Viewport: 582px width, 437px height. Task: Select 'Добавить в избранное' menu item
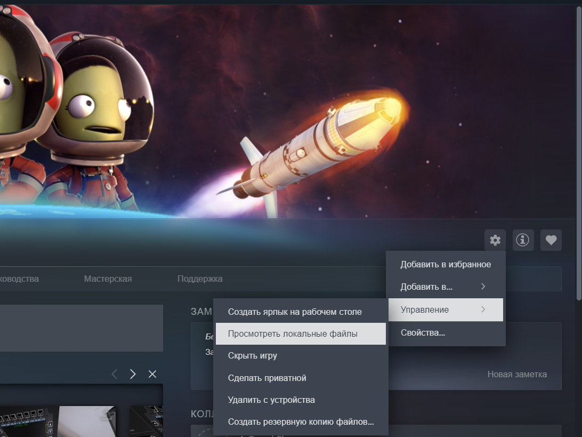tap(446, 264)
